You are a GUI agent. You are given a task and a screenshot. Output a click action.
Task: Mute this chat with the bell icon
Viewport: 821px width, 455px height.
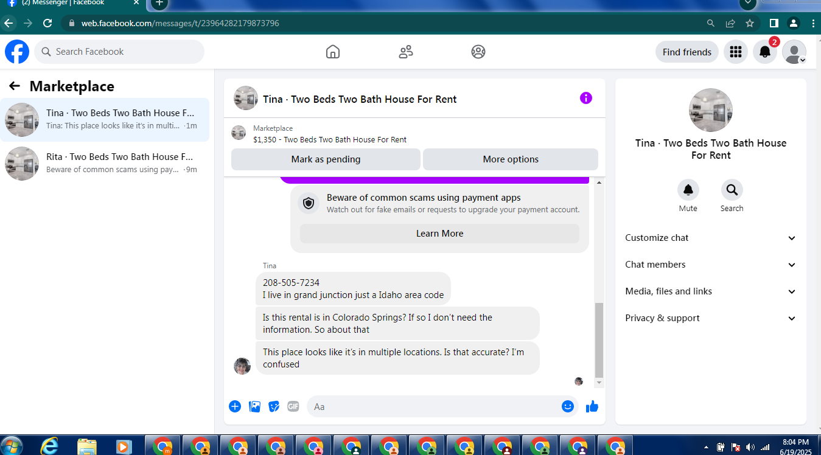click(688, 190)
